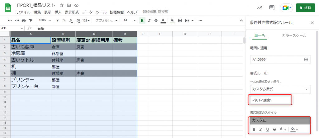Toggle underline in the formatting style
319x138 pixels.
click(x=268, y=129)
